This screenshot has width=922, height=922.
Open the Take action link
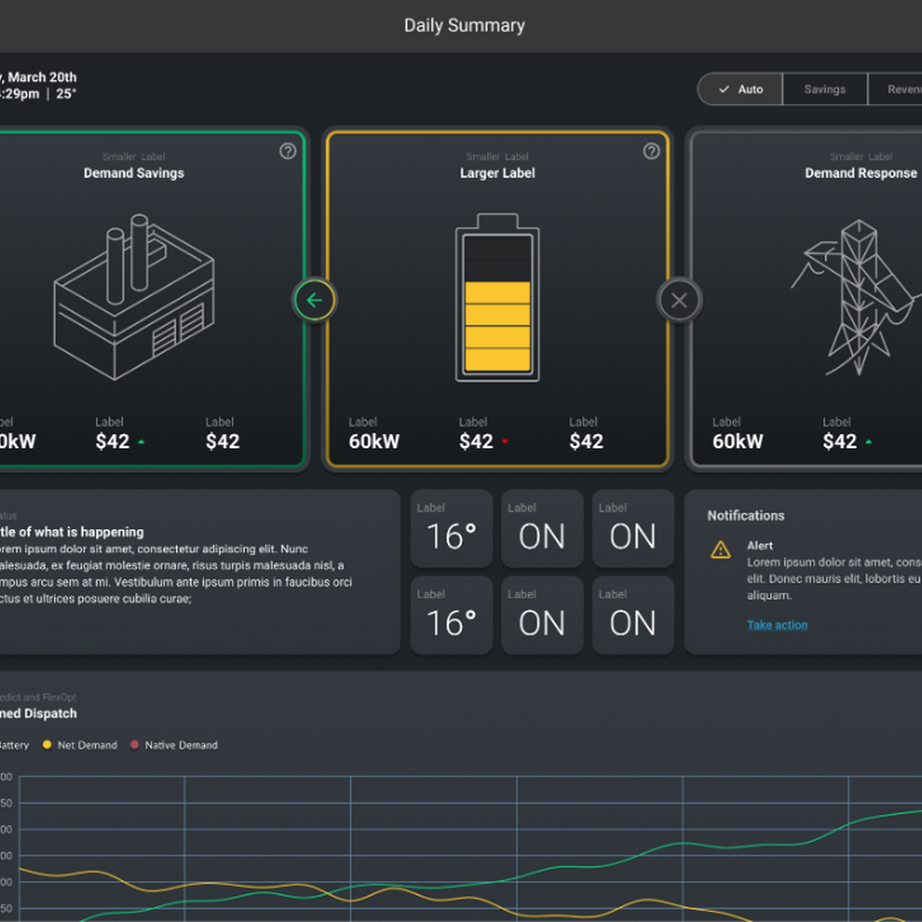777,625
